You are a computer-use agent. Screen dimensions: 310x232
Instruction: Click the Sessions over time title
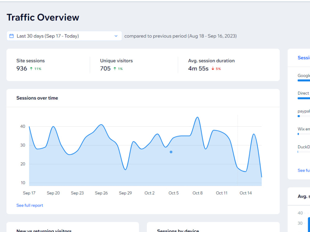pos(37,98)
